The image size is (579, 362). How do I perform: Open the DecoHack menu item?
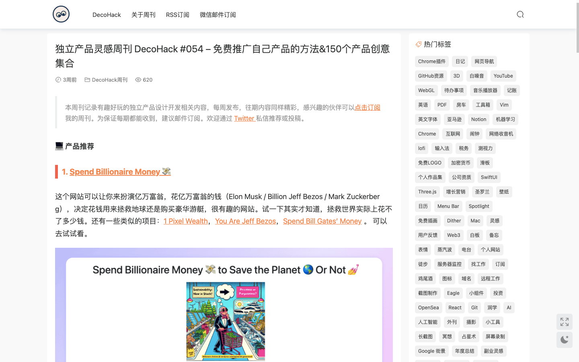click(107, 15)
